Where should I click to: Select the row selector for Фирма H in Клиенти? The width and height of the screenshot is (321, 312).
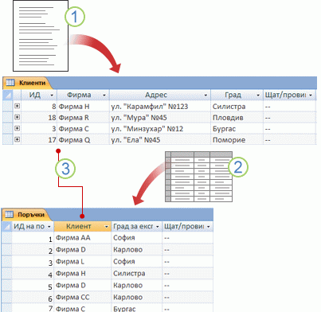click(8, 107)
